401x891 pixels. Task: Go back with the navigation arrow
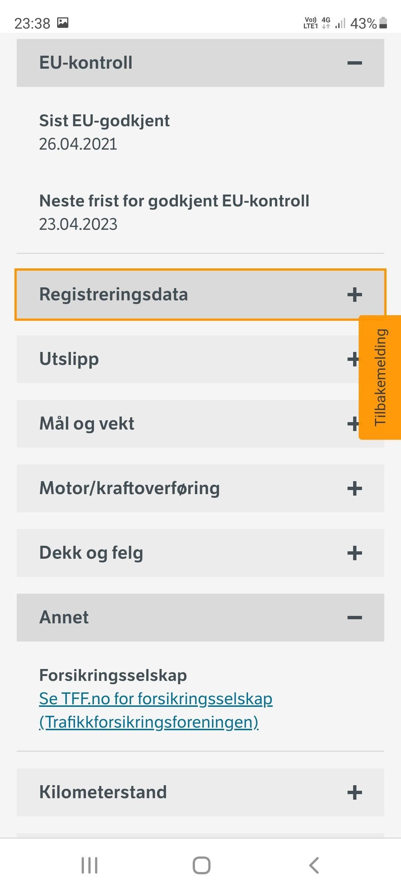click(314, 865)
